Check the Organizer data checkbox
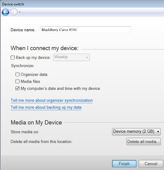Image resolution: width=164 pixels, height=170 pixels. pyautogui.click(x=17, y=74)
